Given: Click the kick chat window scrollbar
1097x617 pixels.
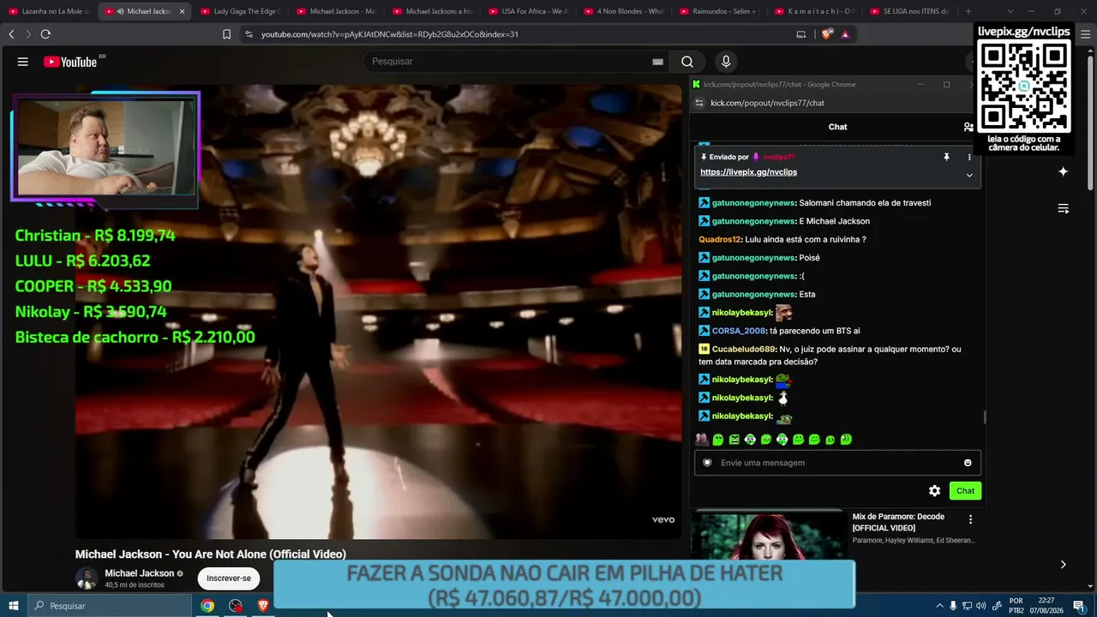Looking at the screenshot, I should 985,417.
